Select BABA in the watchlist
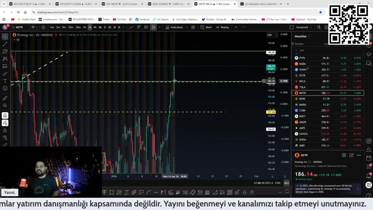This screenshot has height=210, width=373. [x=328, y=64]
